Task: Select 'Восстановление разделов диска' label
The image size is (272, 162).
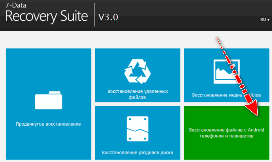Action: (x=137, y=152)
